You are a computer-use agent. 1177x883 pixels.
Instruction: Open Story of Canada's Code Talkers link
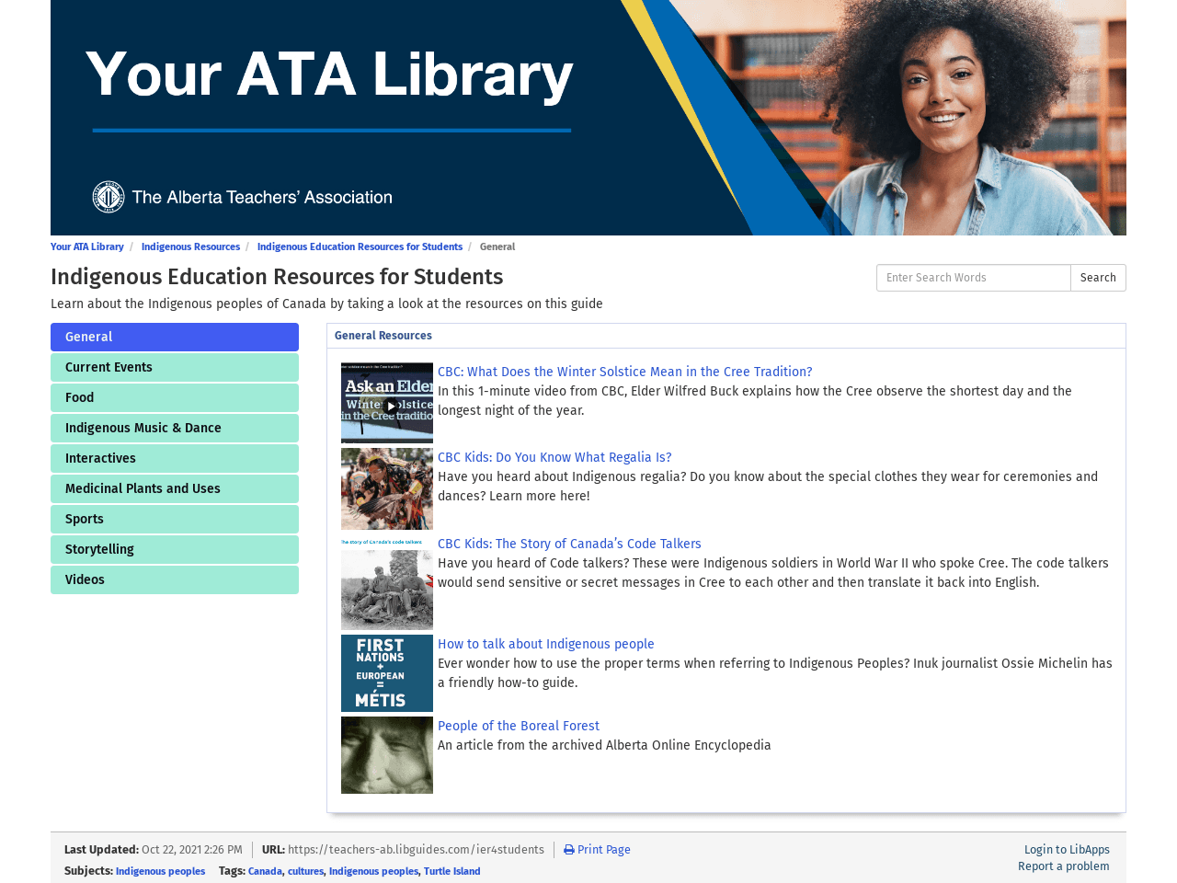(569, 544)
